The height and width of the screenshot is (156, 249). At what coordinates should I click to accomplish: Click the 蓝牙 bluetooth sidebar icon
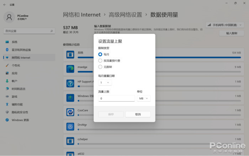pos(7,50)
